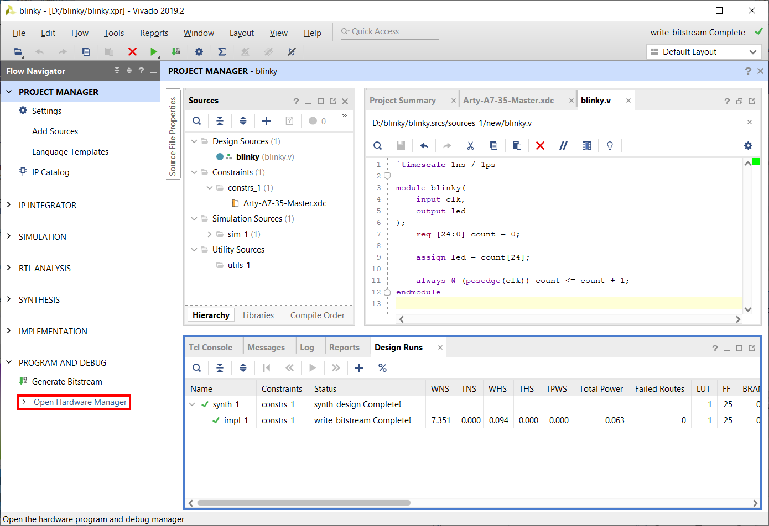
Task: Open the Default Layout dropdown
Action: 704,52
